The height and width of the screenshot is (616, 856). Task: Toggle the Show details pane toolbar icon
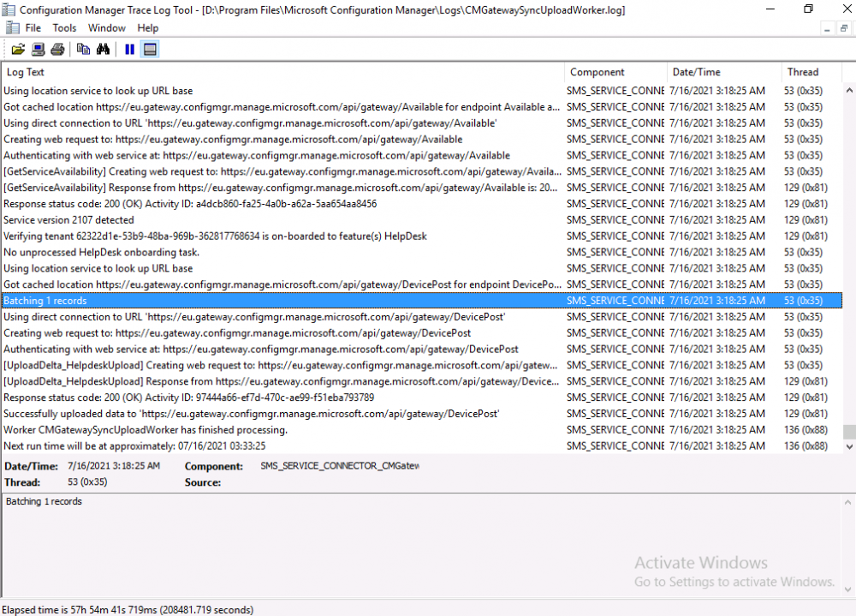150,49
